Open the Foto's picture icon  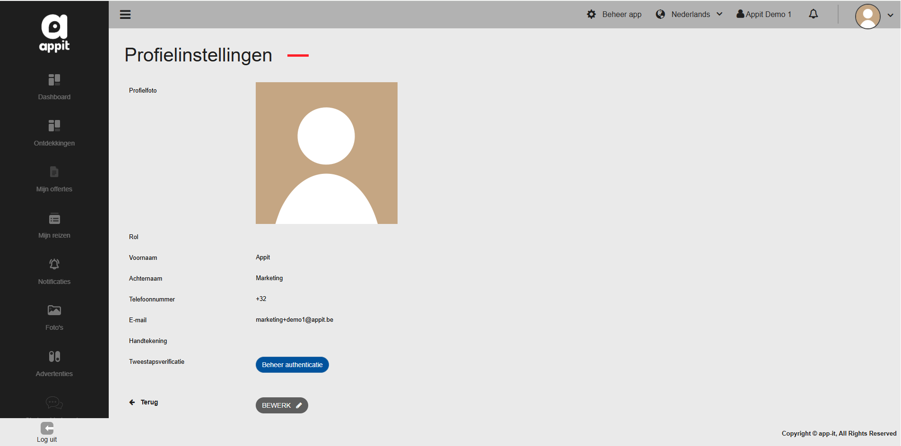(x=54, y=310)
